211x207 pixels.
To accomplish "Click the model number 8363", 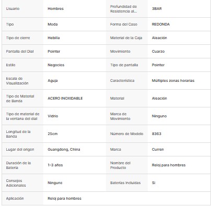I will (157, 134).
